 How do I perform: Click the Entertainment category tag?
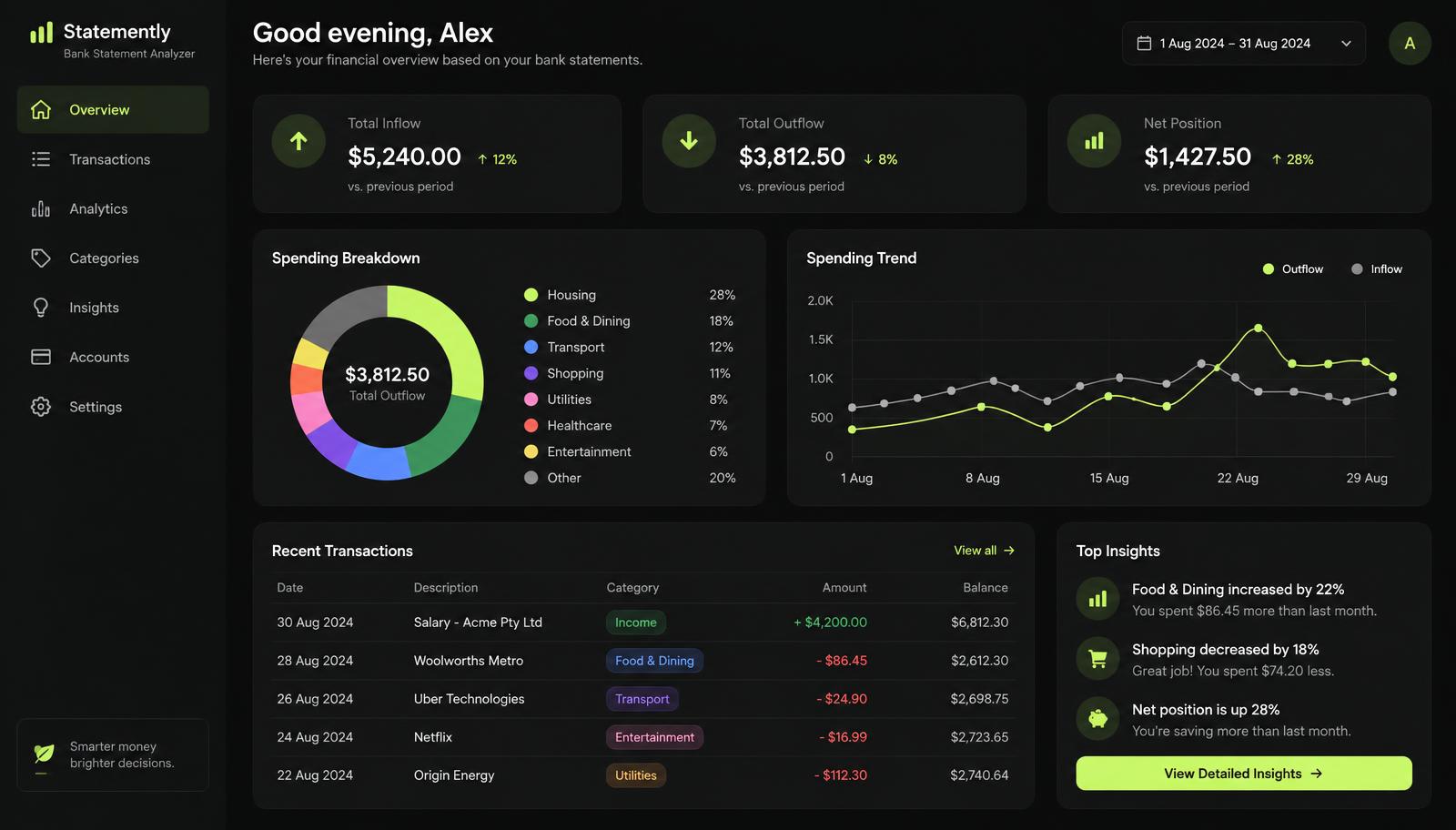654,737
